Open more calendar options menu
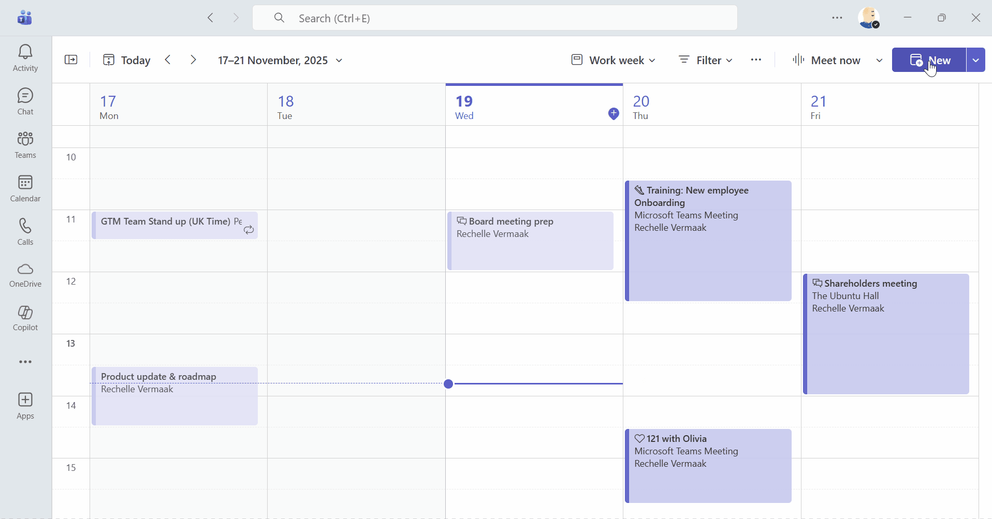 click(x=756, y=60)
